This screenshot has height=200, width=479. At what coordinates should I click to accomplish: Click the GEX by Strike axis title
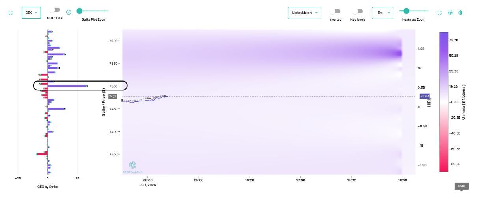pos(47,187)
